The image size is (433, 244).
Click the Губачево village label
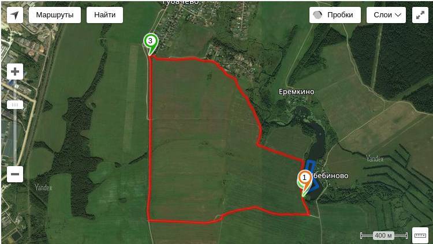click(180, 2)
